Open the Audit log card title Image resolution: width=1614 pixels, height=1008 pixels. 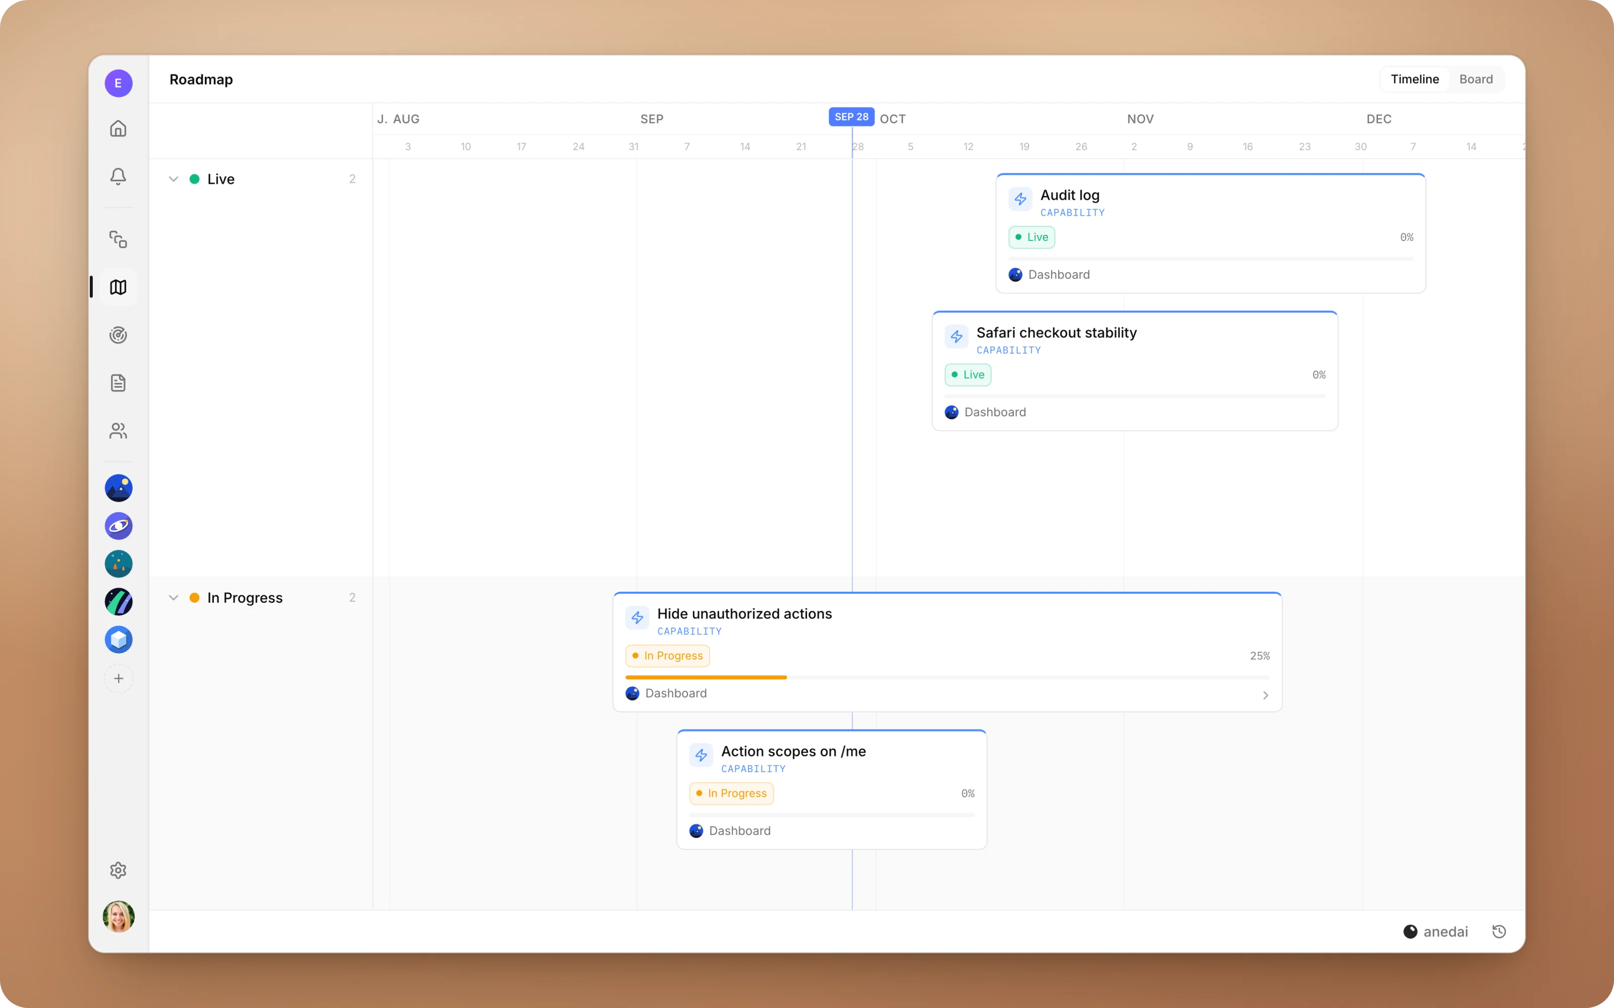[1069, 196]
